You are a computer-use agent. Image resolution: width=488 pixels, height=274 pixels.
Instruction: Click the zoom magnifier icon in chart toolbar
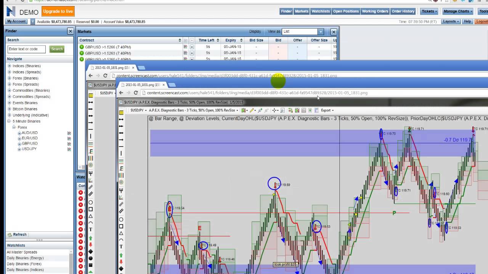click(x=283, y=110)
